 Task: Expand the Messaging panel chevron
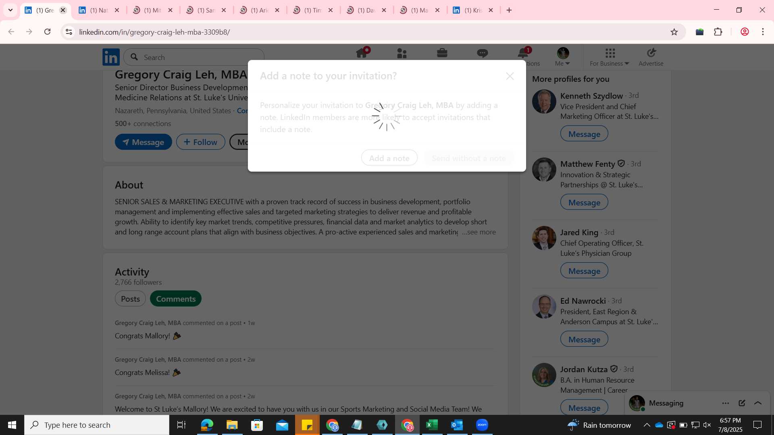tap(758, 403)
